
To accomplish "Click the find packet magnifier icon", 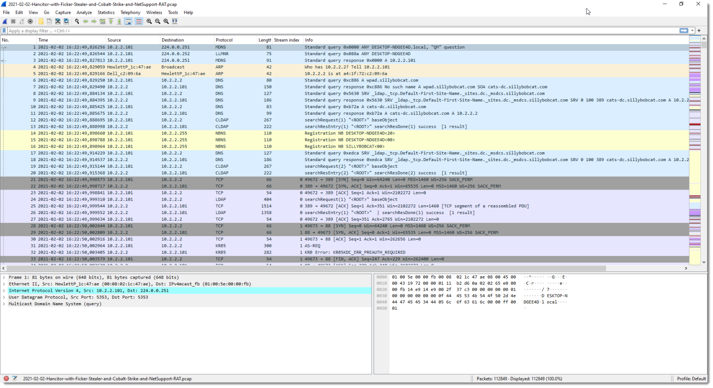I will click(x=77, y=21).
